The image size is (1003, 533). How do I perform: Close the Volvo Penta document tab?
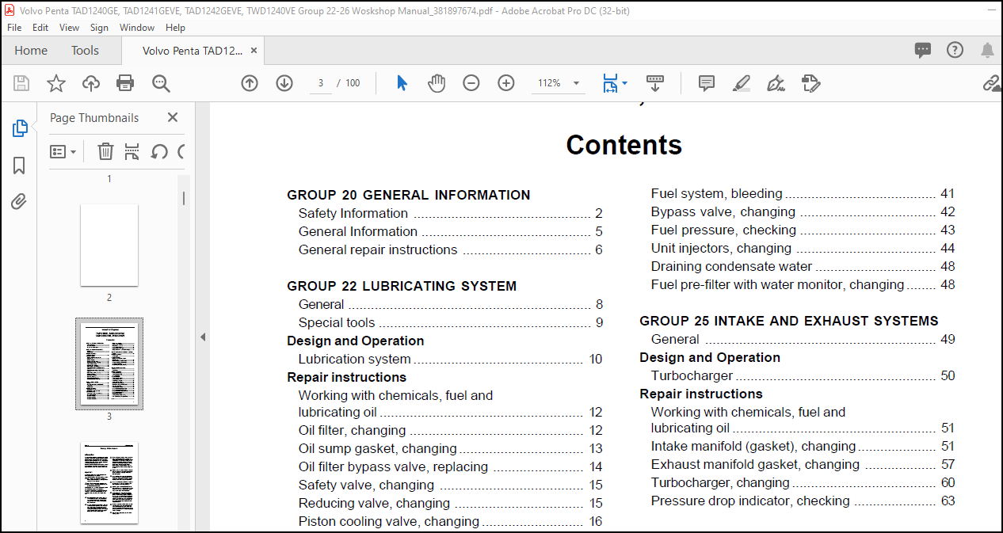point(254,50)
